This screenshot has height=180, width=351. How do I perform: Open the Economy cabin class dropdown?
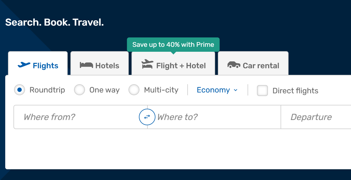tap(213, 90)
